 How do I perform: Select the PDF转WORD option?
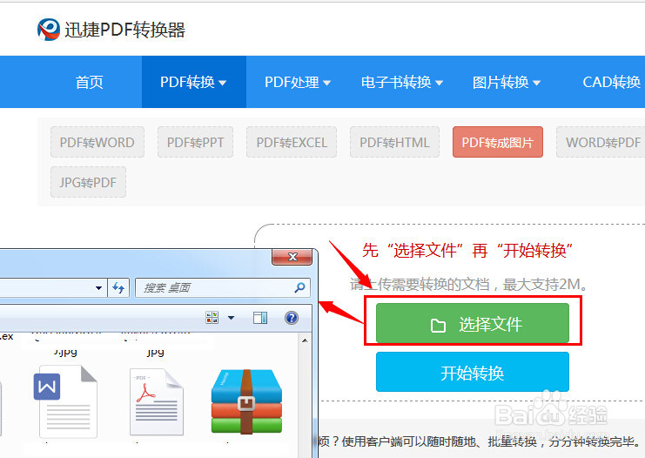coord(97,143)
